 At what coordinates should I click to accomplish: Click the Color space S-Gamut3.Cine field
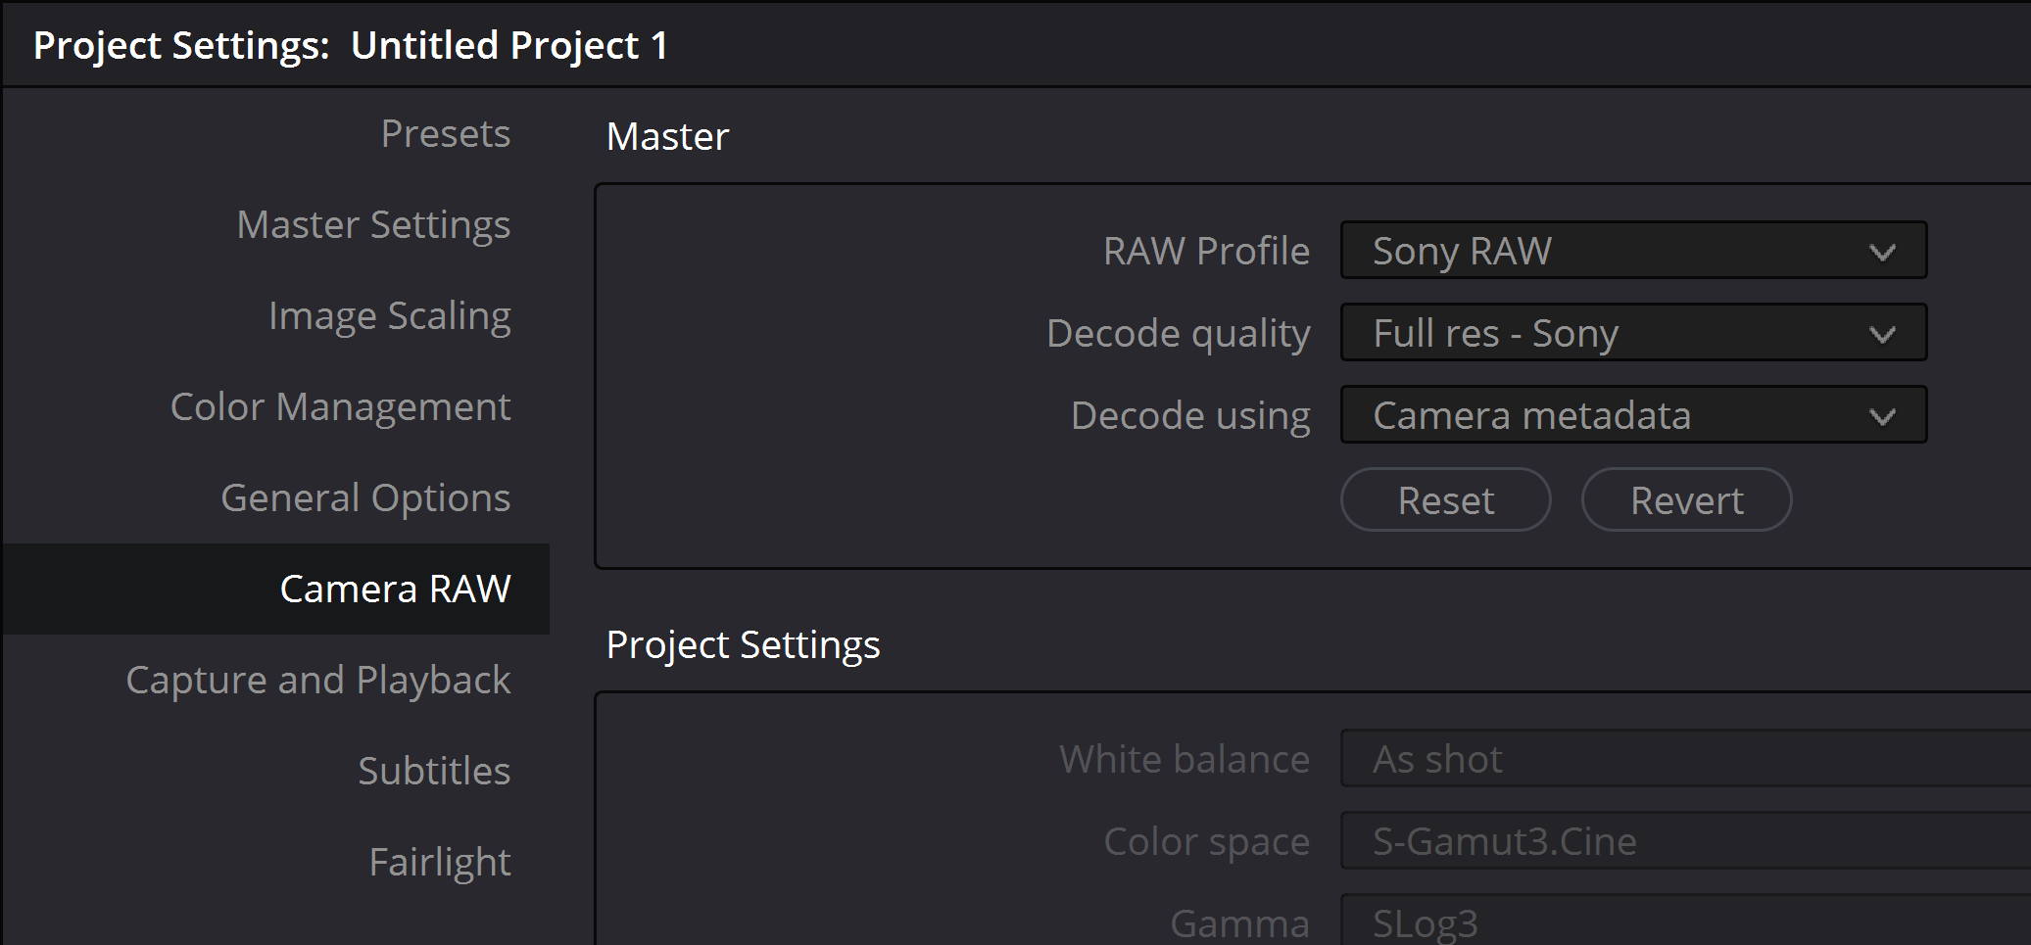[x=1683, y=841]
